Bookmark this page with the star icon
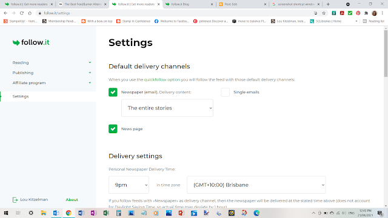 click(324, 13)
